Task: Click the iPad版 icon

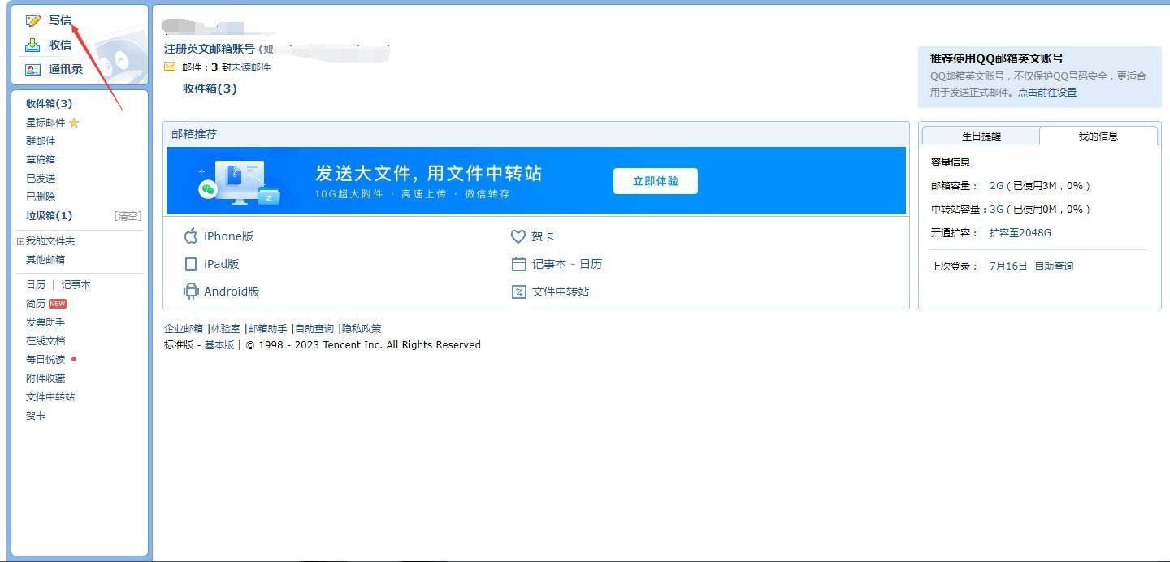Action: coord(191,264)
